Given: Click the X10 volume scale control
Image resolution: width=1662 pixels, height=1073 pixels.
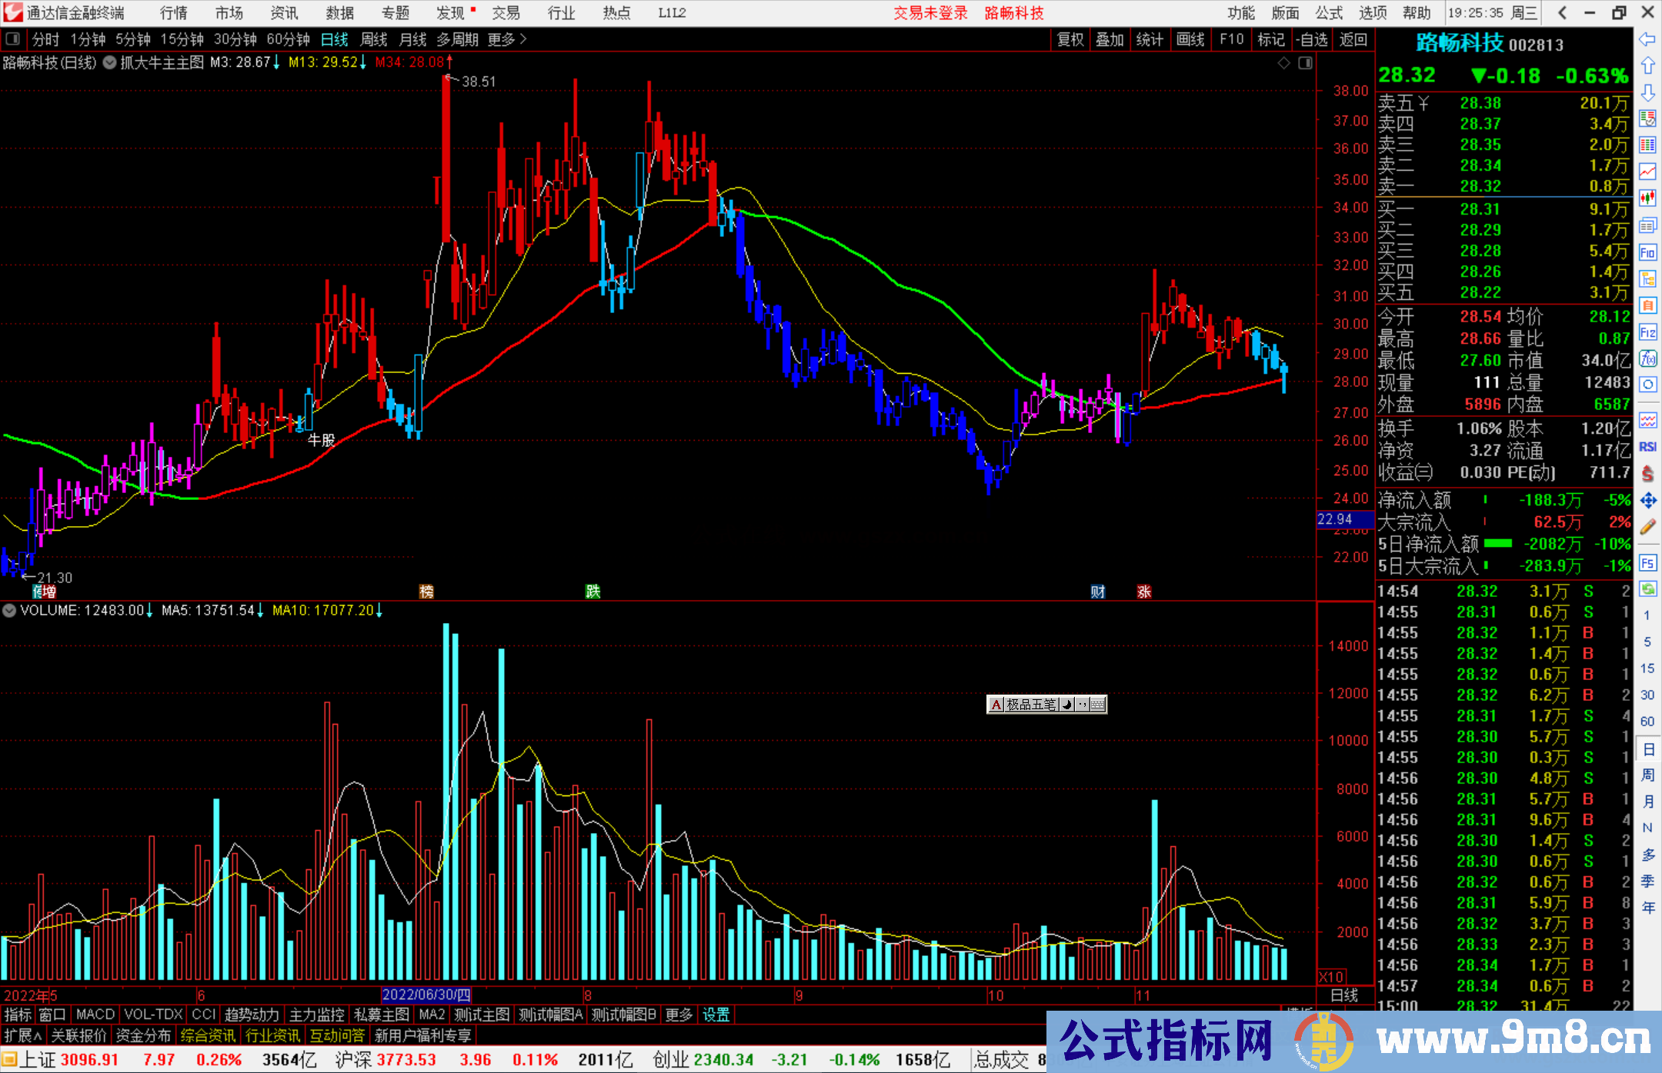Looking at the screenshot, I should [x=1332, y=976].
